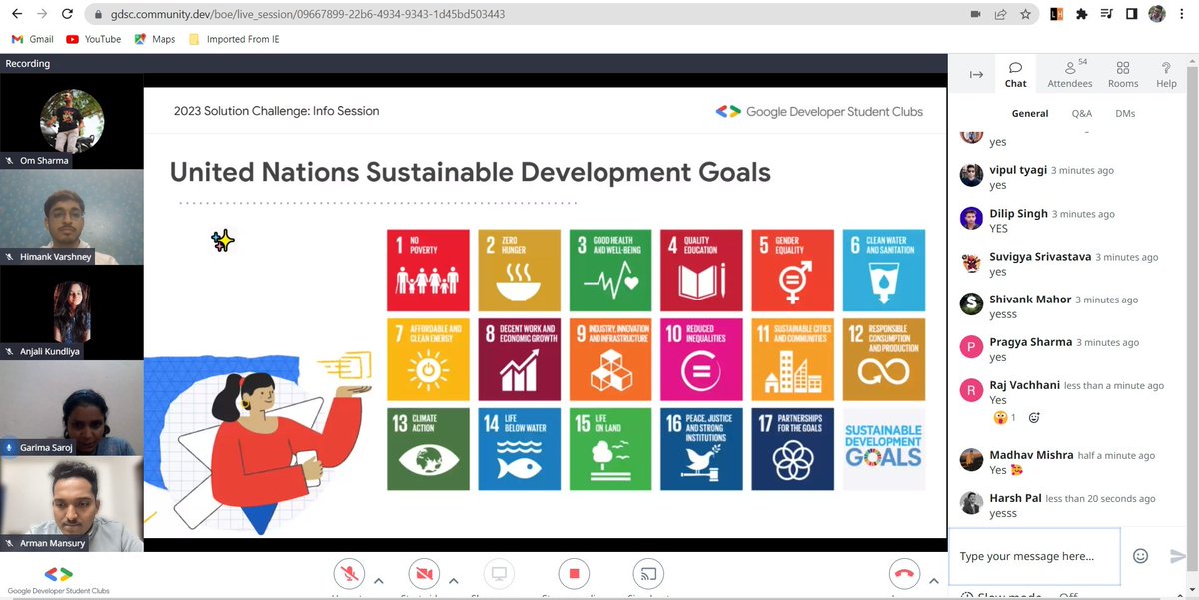Bookmark this page with the star icon
1199x600 pixels.
click(x=1025, y=15)
